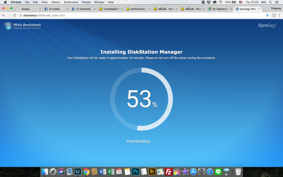Open Final Cut Pro from the dock
This screenshot has width=283, height=177.
point(177,172)
